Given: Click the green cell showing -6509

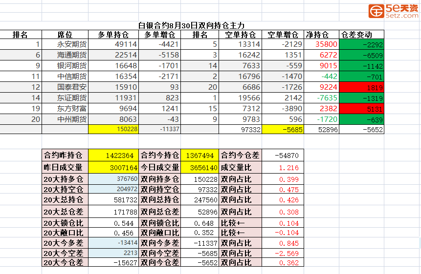Looking at the screenshot, I should tap(361, 55).
